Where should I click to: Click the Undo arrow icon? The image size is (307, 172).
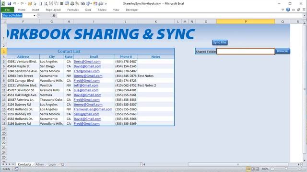(15, 3)
